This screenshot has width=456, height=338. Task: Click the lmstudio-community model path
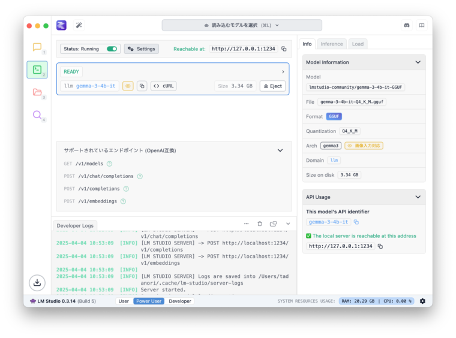point(355,87)
